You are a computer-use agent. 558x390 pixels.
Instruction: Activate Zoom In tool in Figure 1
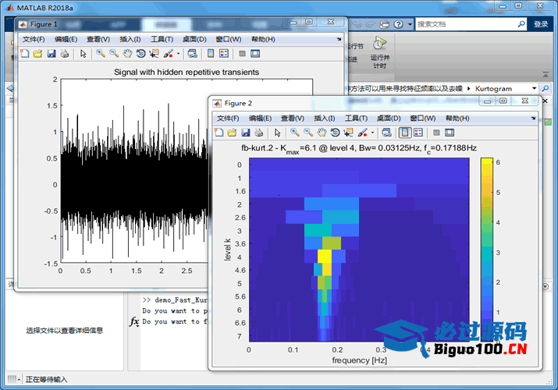[x=101, y=54]
